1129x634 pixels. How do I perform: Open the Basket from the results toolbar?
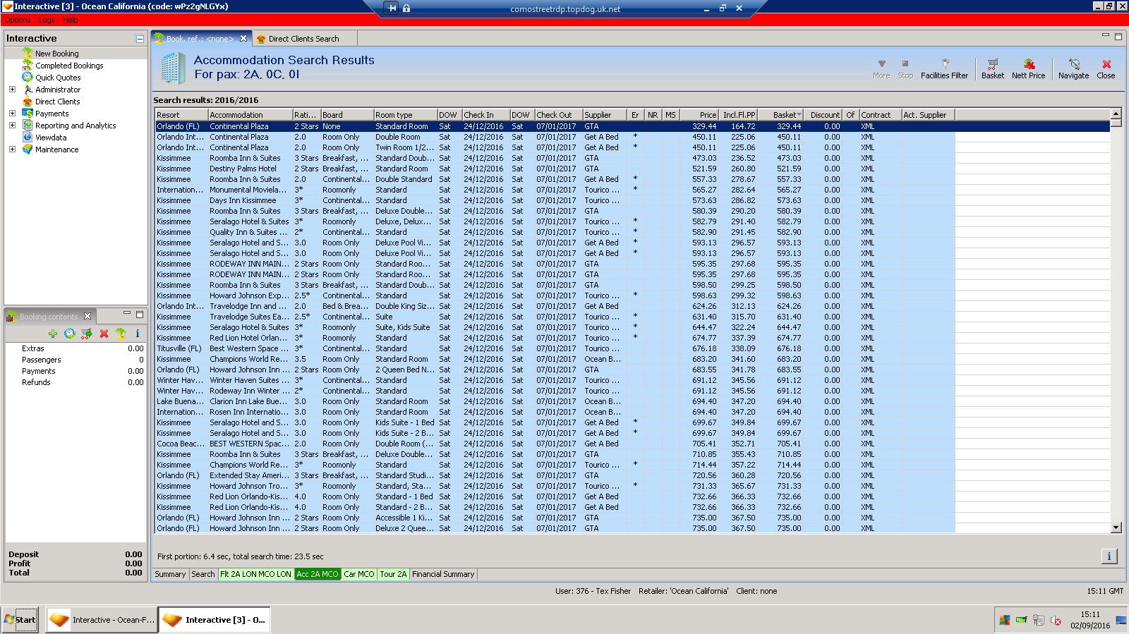992,68
